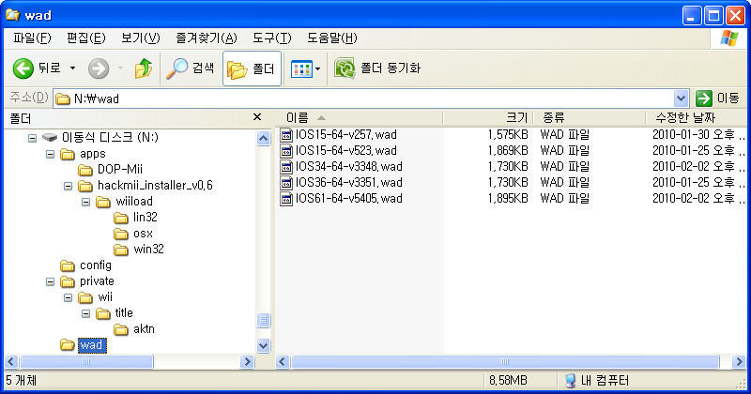Select the hackmii_installer_v0.6 folder icon
This screenshot has width=751, height=394.
tap(85, 186)
